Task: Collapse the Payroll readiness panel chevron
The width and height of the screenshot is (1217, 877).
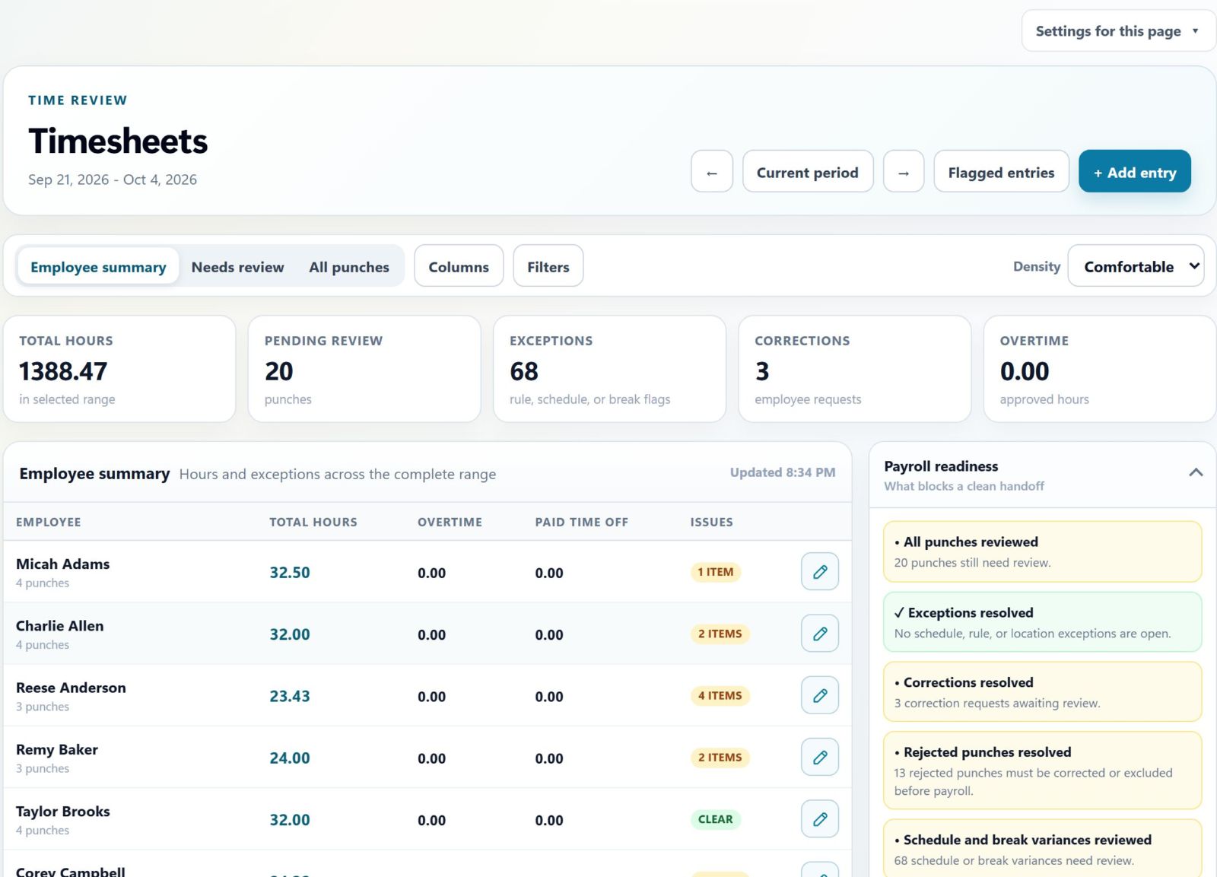Action: pos(1196,472)
